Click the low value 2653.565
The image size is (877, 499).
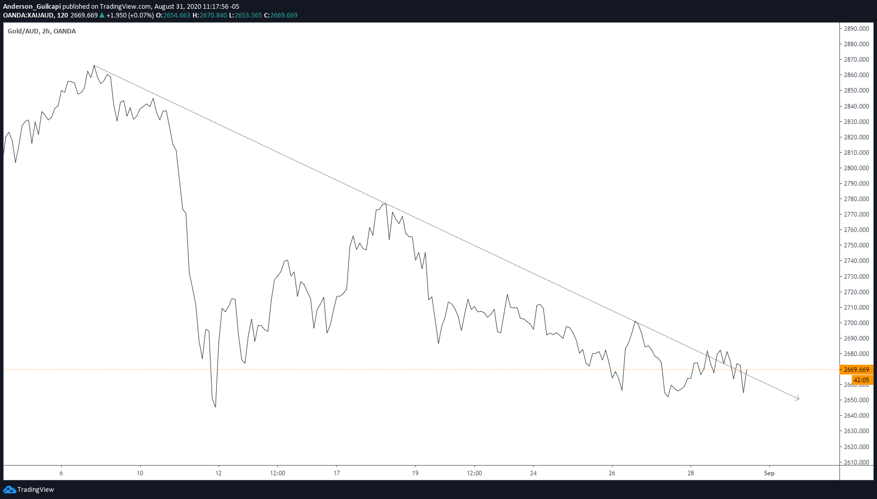248,15
